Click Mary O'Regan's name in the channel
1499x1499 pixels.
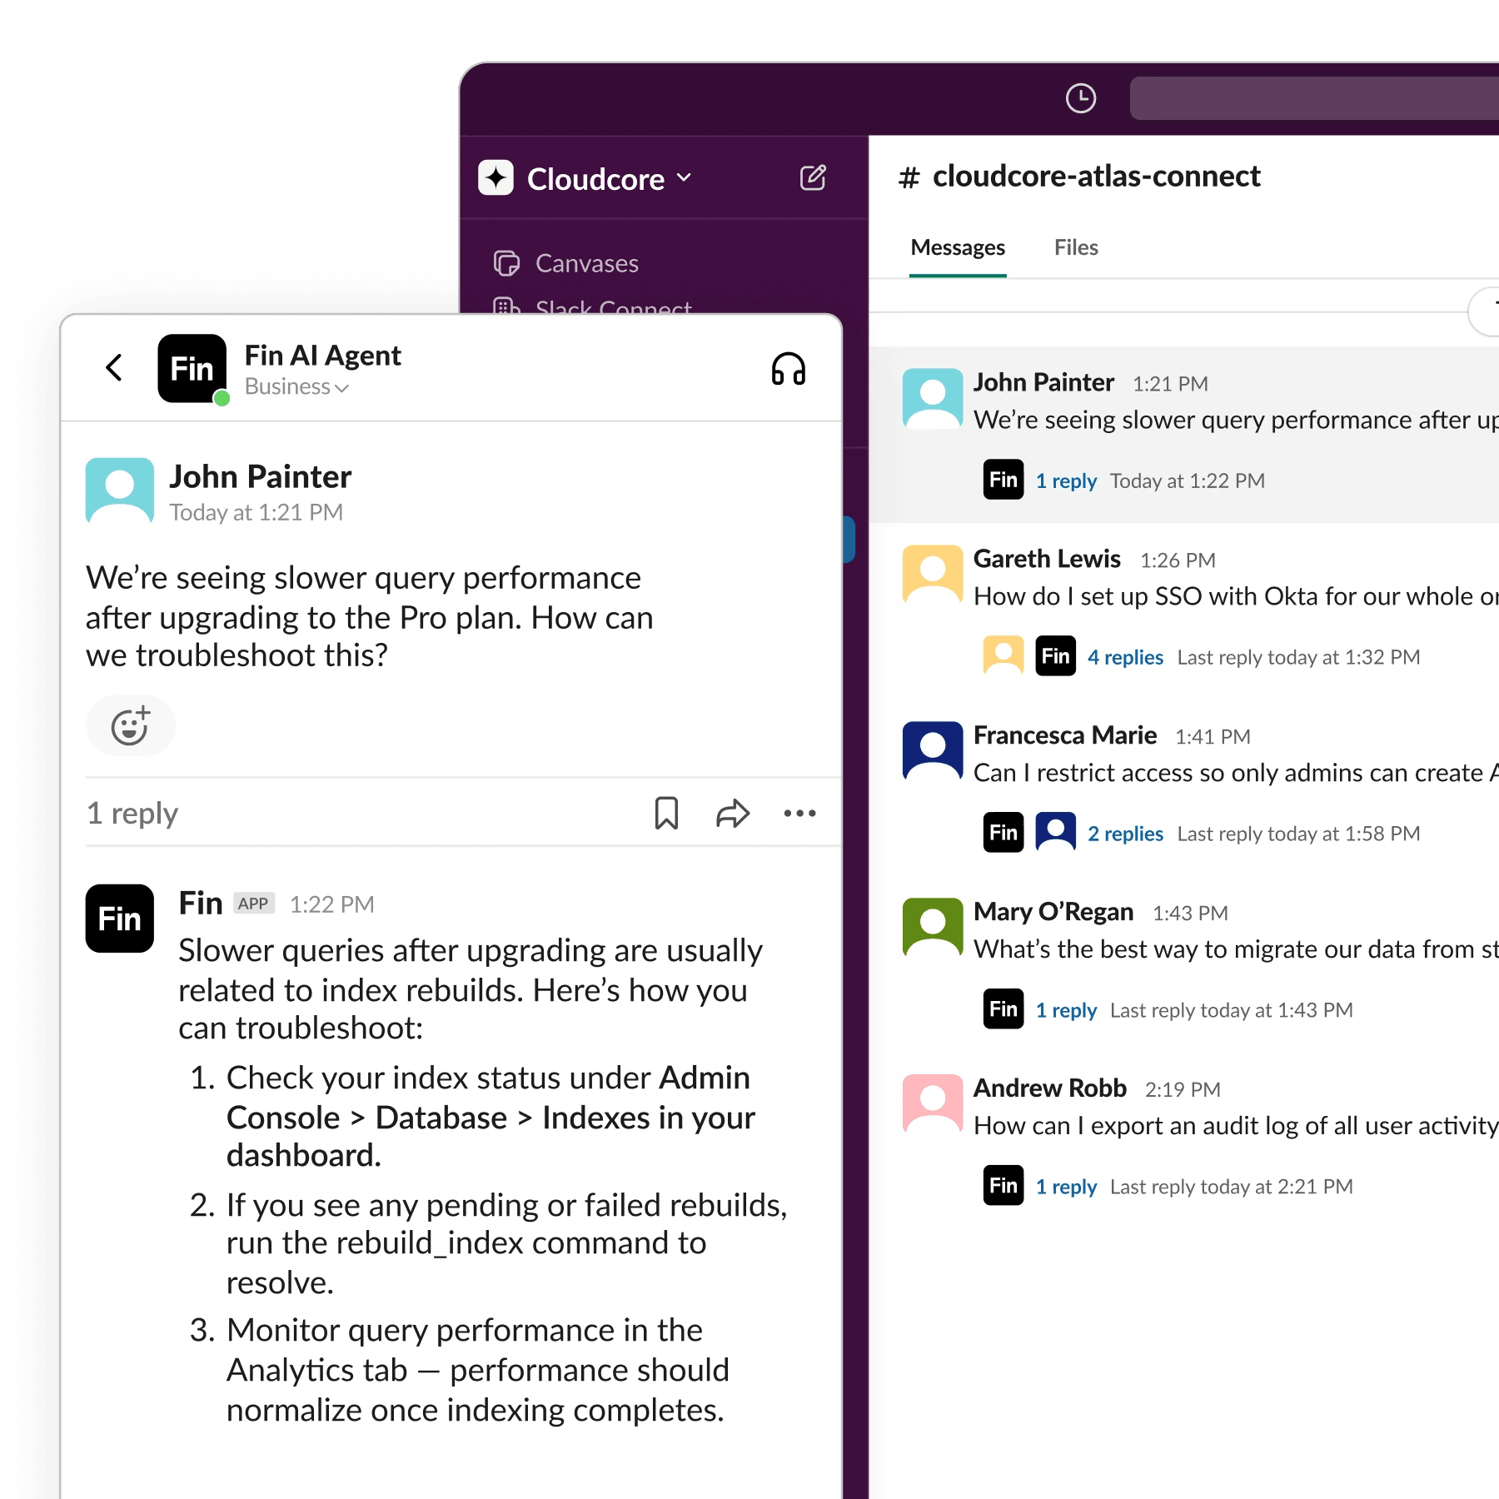(x=1053, y=912)
